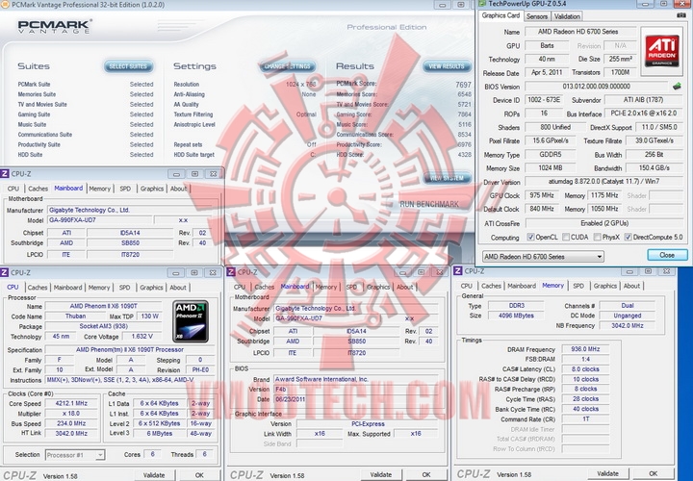Viewport: 693px width, 481px height.
Task: Click the Core Speed 4212.1 MHz value
Action: pos(71,403)
